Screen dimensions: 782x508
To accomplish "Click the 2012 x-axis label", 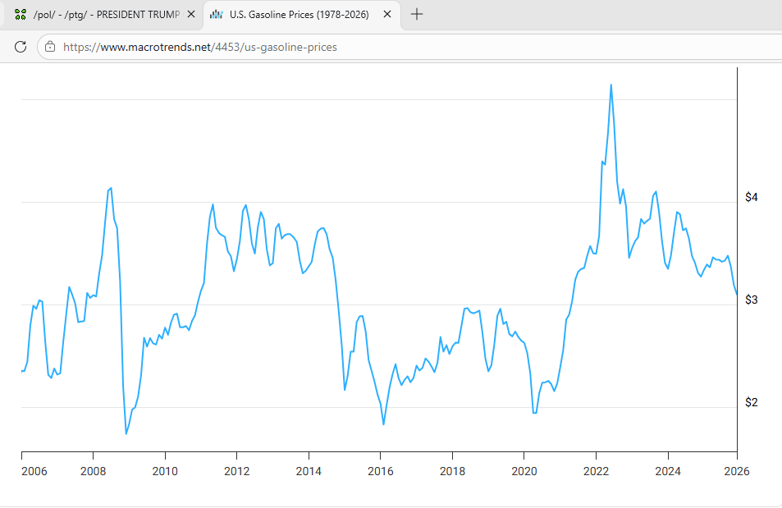I will pyautogui.click(x=237, y=471).
